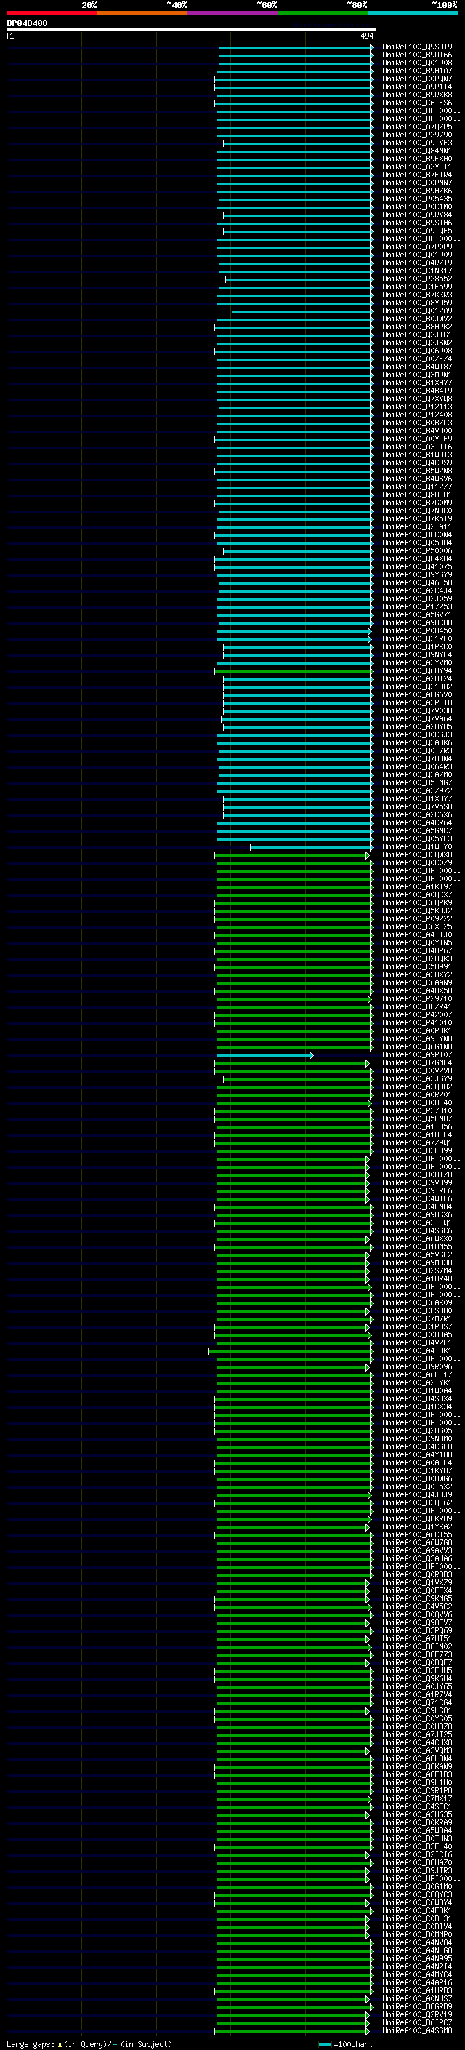Select hit label UniRef100_Q1WLY0
Image resolution: width=465 pixels, height=2050 pixels.
417,847
